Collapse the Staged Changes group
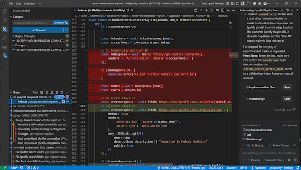 (x=13, y=36)
